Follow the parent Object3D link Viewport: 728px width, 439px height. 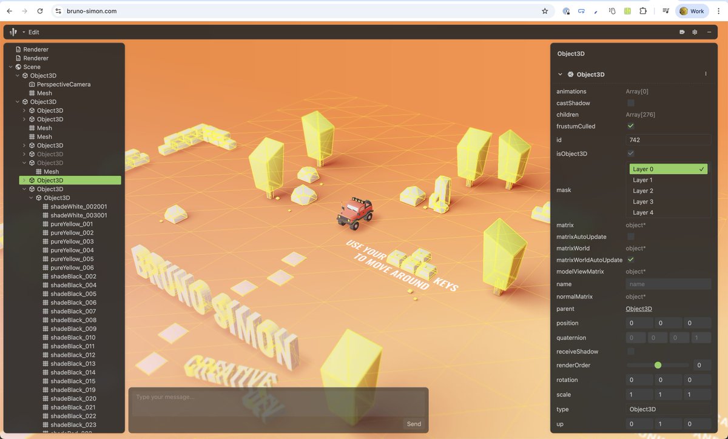click(x=639, y=309)
